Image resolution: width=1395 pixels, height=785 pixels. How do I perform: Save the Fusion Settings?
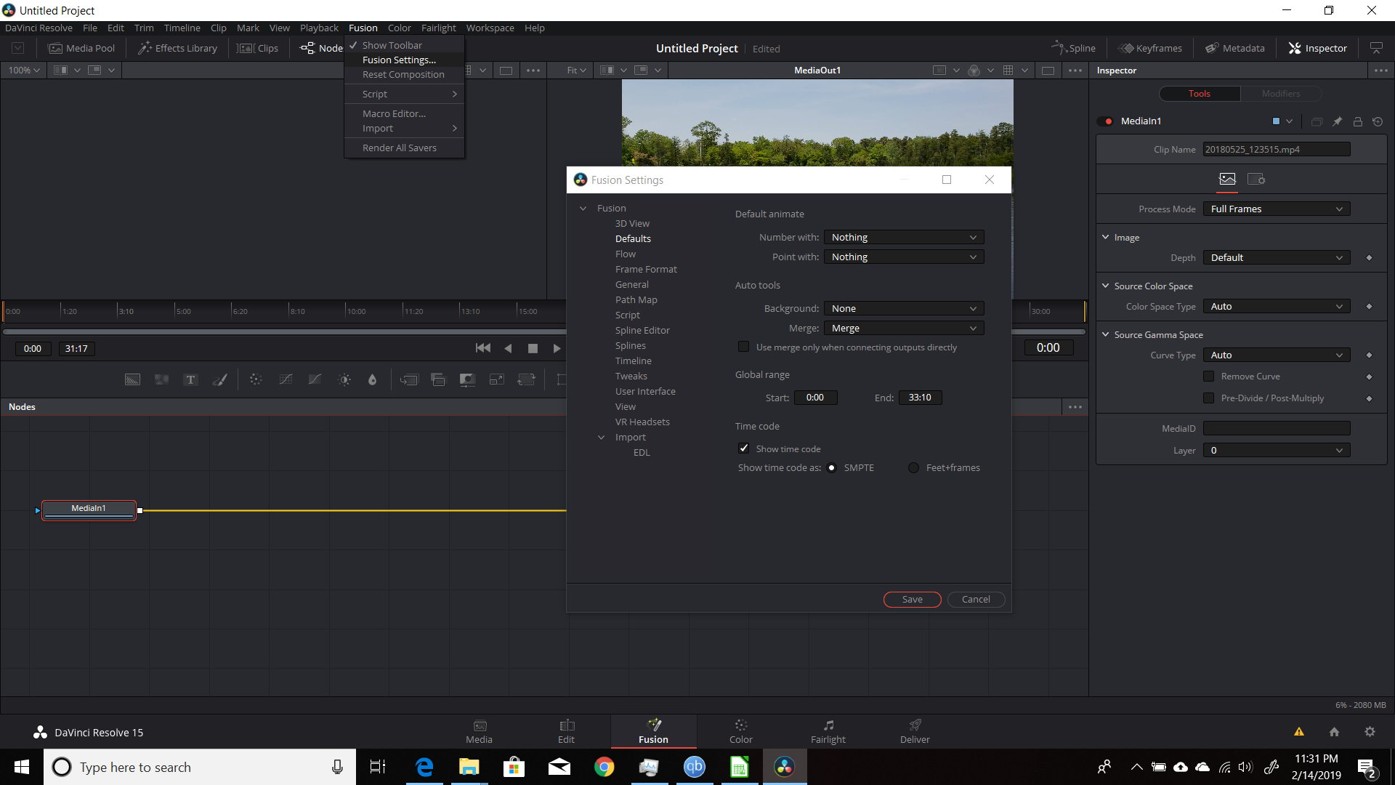click(912, 600)
